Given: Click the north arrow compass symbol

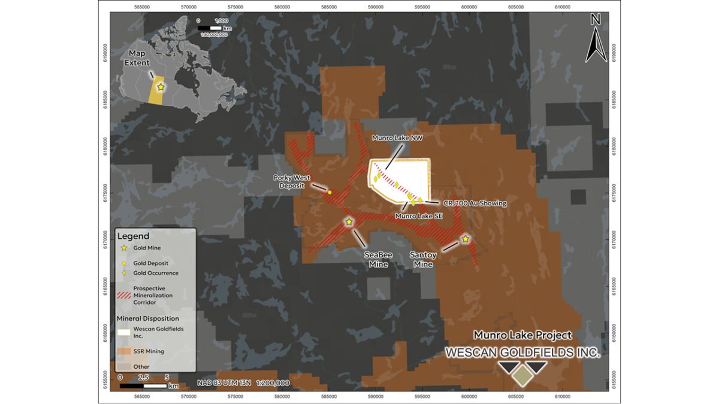Looking at the screenshot, I should 596,38.
